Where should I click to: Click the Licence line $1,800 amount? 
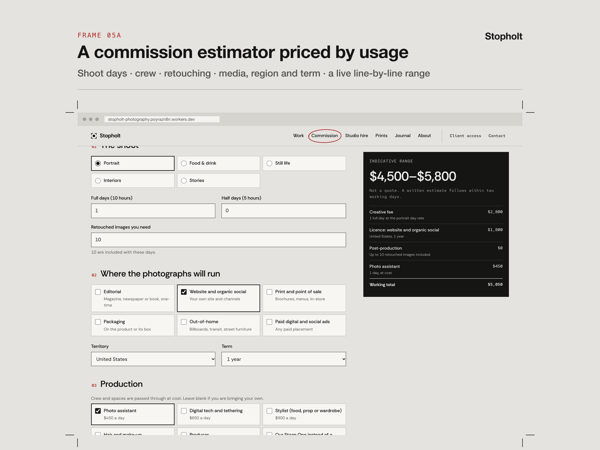pos(495,230)
